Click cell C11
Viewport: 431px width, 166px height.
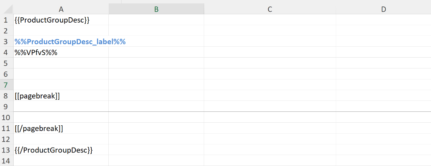click(x=270, y=128)
